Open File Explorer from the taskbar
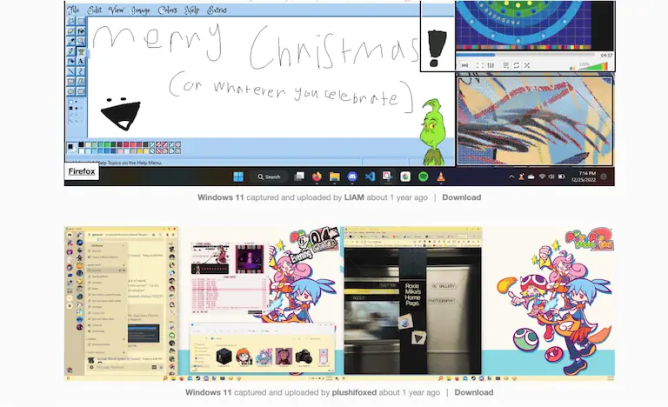The height and width of the screenshot is (407, 668). click(334, 177)
